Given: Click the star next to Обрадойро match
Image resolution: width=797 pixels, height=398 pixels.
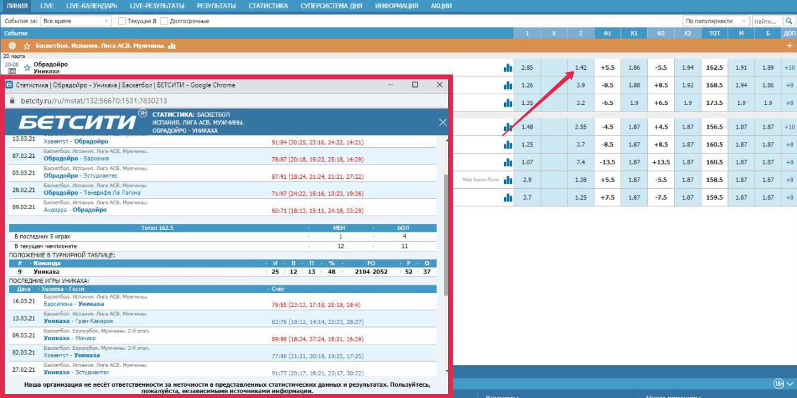Looking at the screenshot, I should click(x=27, y=68).
